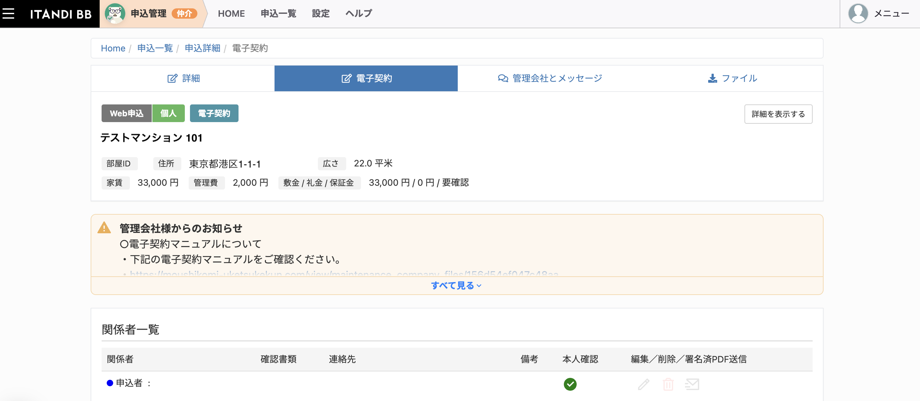Image resolution: width=920 pixels, height=401 pixels.
Task: Click the 関係者 column header
Action: [120, 359]
